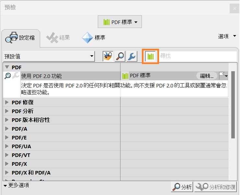240x195 pixels.
Task: Open the flag dropdown next to 編輯
Action: point(223,76)
